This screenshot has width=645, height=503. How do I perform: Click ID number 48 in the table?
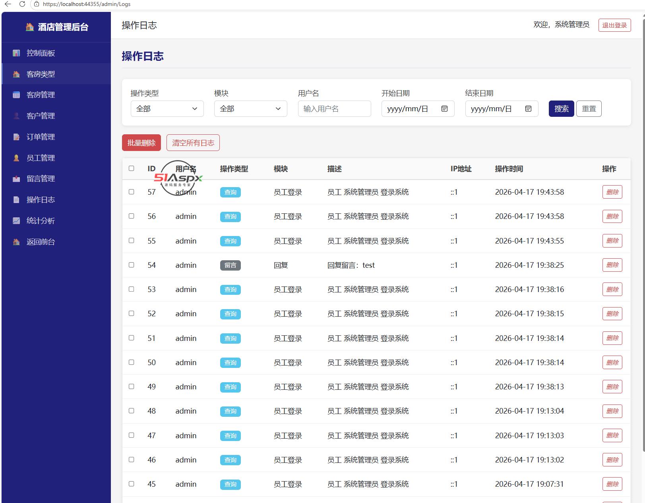pyautogui.click(x=151, y=411)
